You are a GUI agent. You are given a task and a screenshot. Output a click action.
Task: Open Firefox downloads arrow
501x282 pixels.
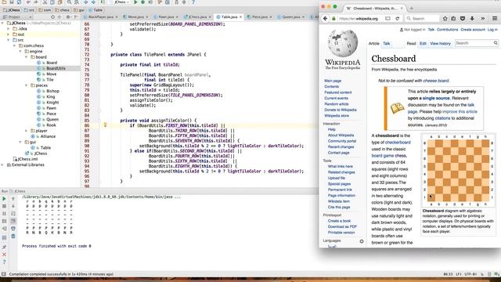click(472, 19)
